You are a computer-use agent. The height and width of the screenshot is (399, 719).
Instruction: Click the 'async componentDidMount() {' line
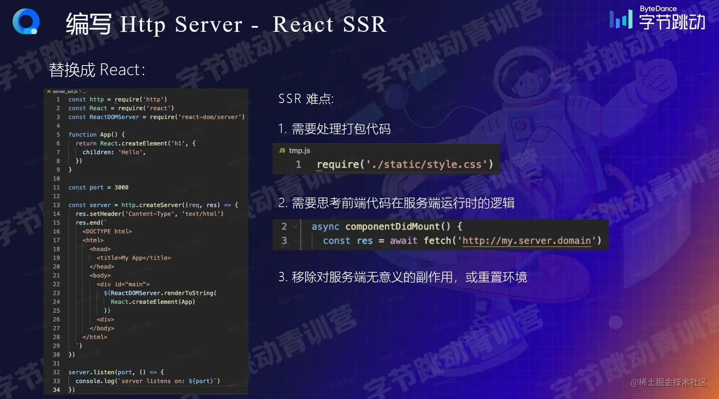coord(387,227)
